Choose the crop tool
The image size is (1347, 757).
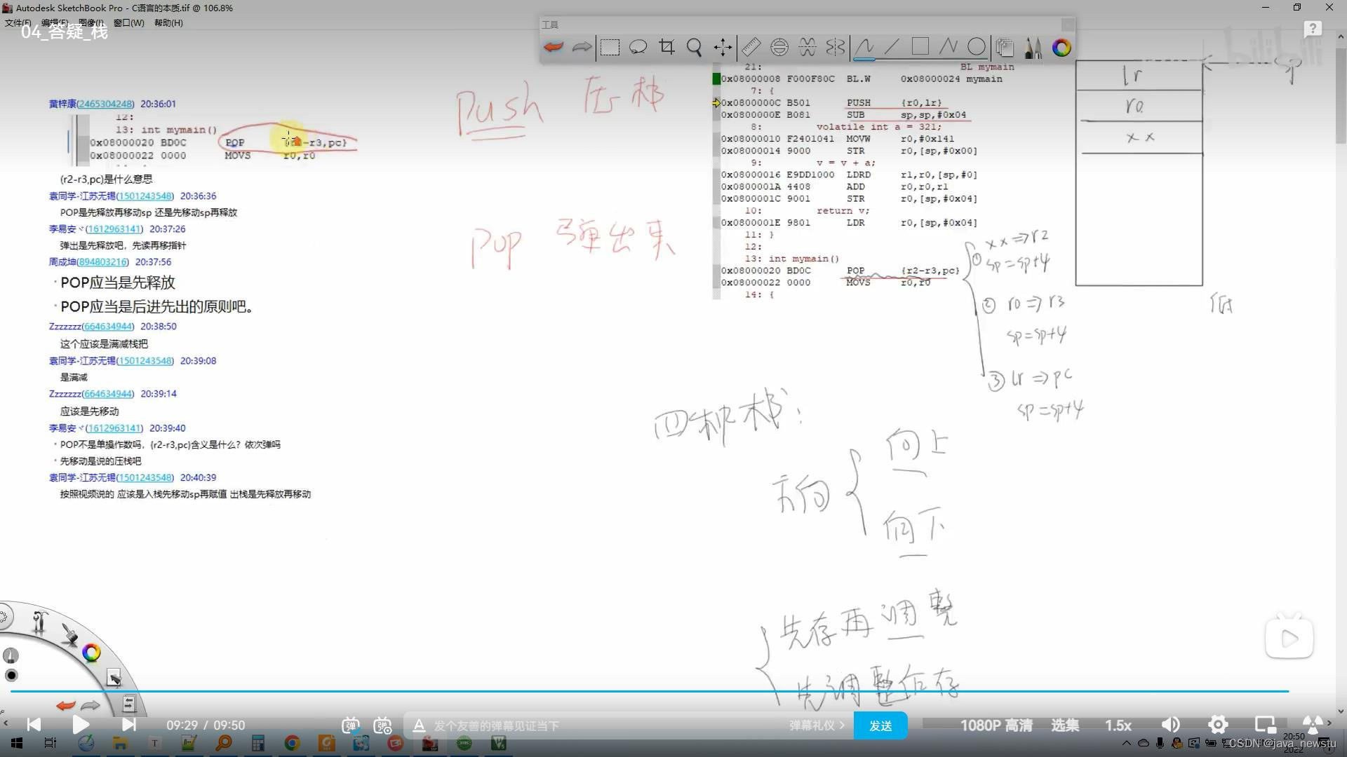tap(666, 48)
